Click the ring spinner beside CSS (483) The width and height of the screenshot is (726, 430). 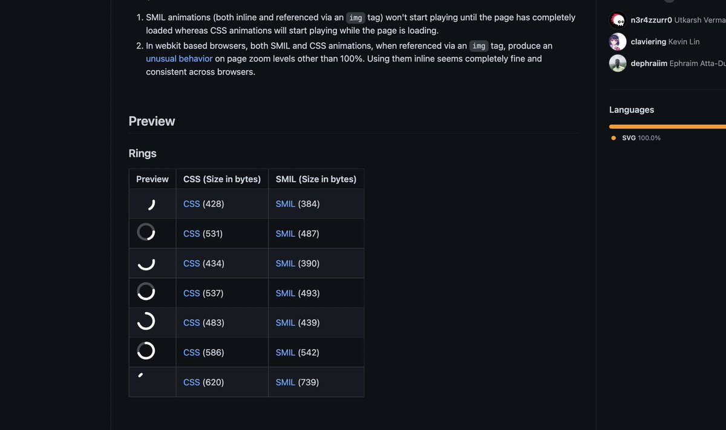[x=146, y=322]
